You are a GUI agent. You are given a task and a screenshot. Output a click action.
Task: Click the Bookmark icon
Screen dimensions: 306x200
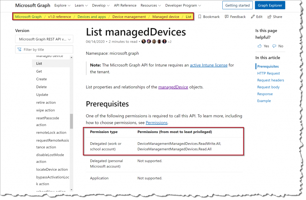pyautogui.click(x=200, y=17)
